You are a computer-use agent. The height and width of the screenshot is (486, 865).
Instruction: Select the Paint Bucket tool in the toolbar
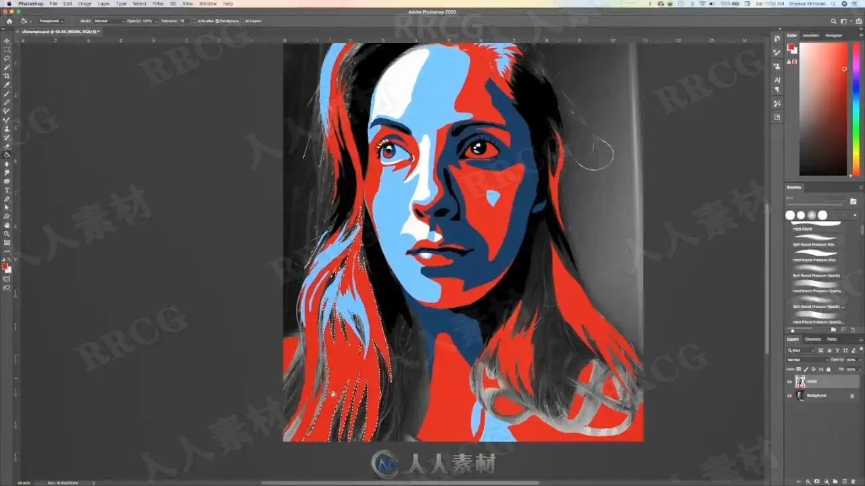point(7,155)
